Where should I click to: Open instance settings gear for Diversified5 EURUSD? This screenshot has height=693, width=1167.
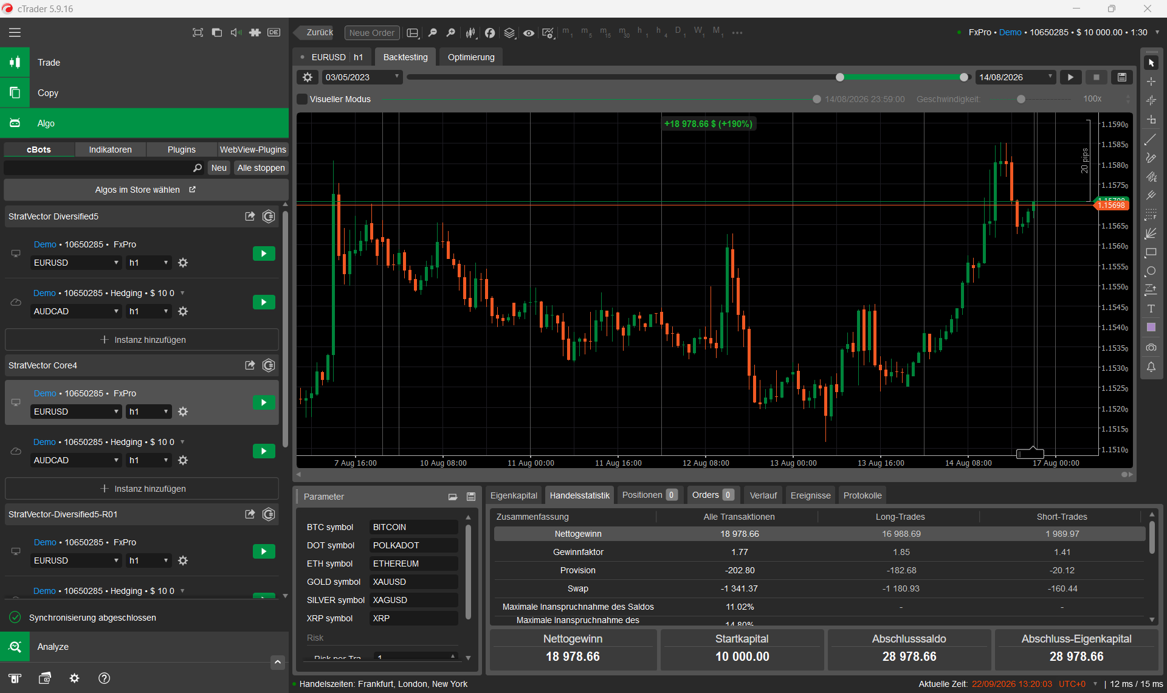click(x=183, y=263)
